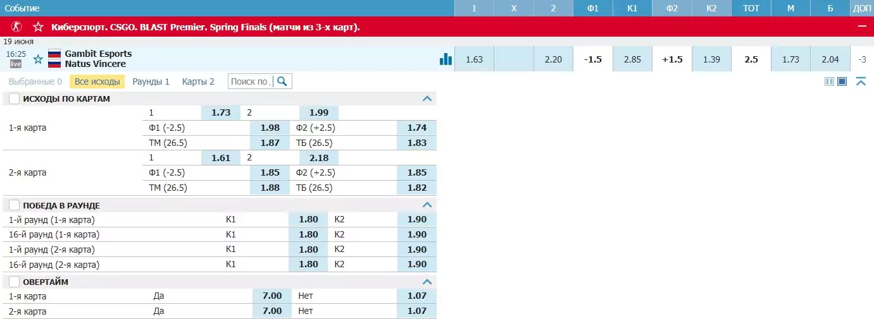The height and width of the screenshot is (319, 874).
Task: Click the Gambit Esports team name
Action: 98,54
